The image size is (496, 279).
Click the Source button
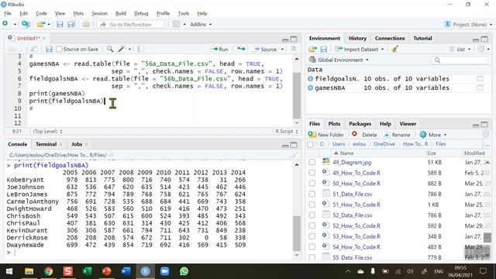coord(265,50)
